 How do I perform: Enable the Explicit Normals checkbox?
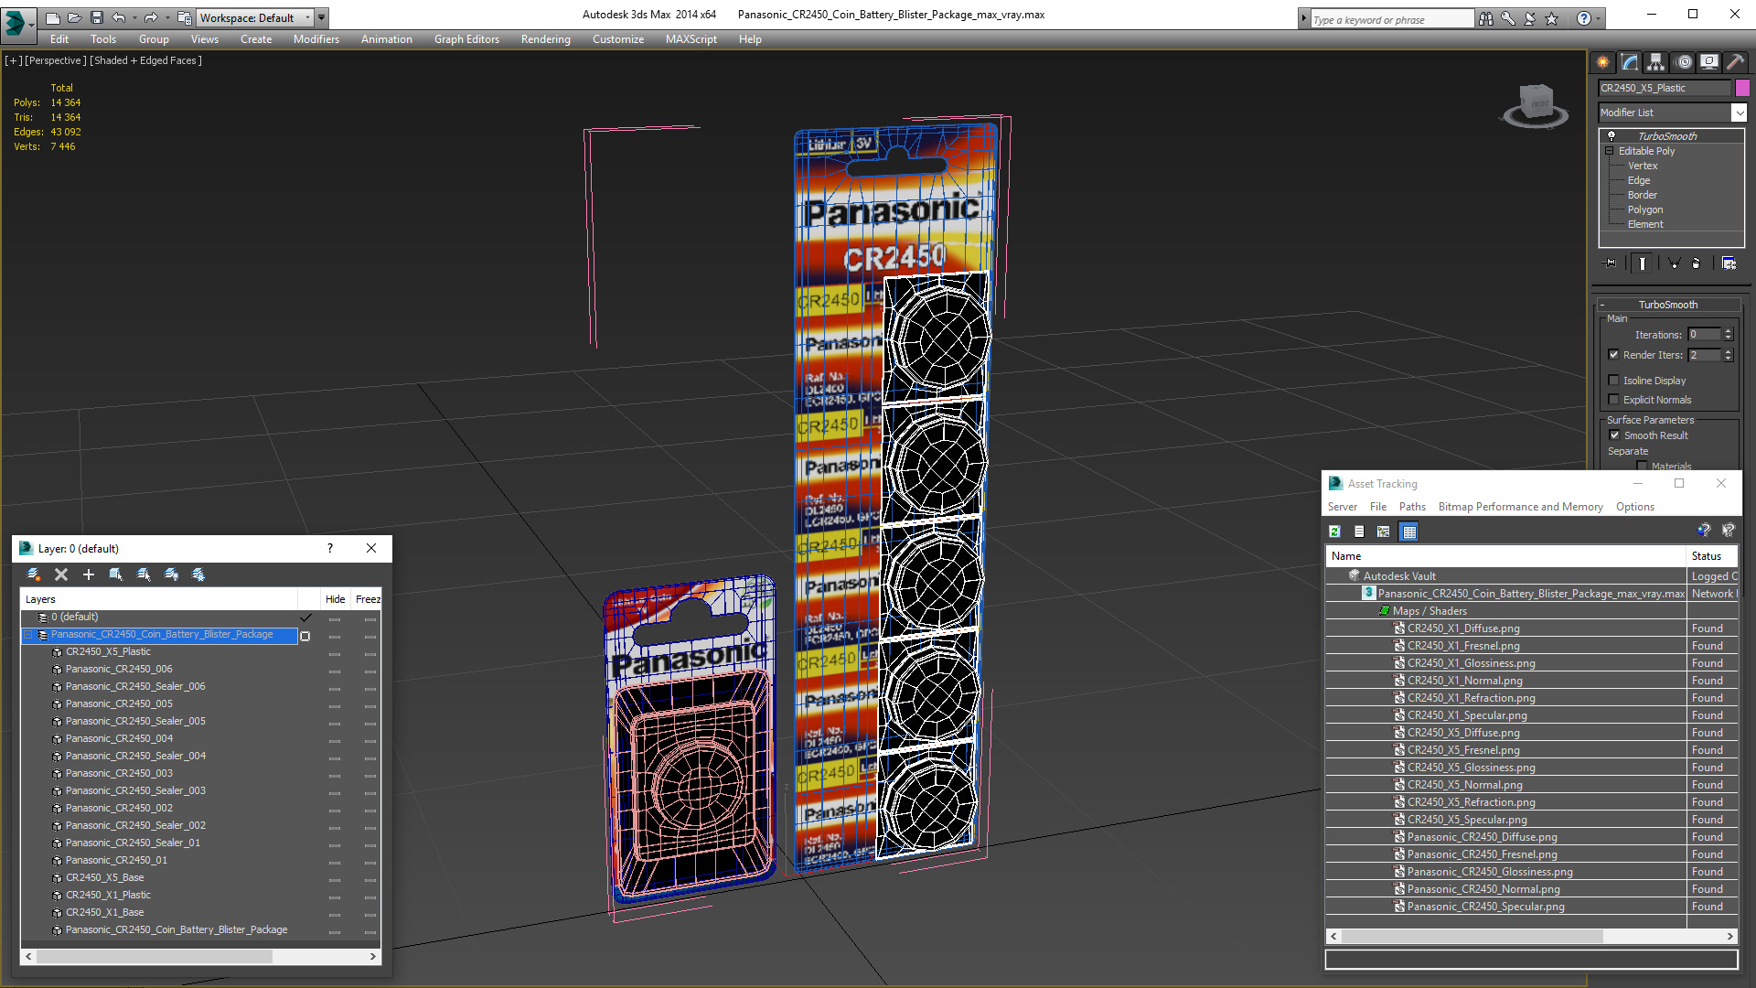point(1613,400)
